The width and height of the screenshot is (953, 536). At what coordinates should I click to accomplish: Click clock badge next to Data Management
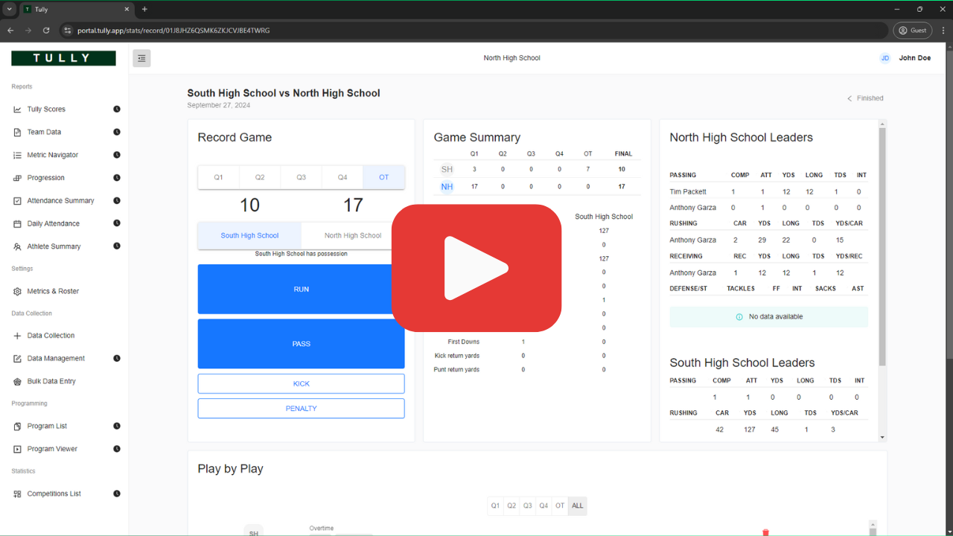[117, 358]
